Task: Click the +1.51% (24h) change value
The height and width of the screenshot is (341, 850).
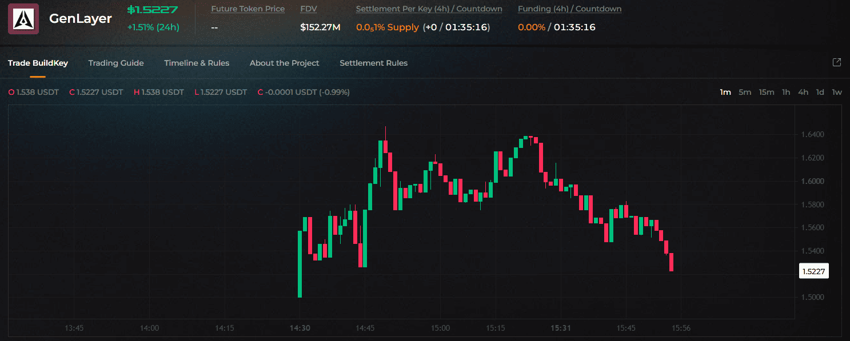Action: [x=153, y=27]
